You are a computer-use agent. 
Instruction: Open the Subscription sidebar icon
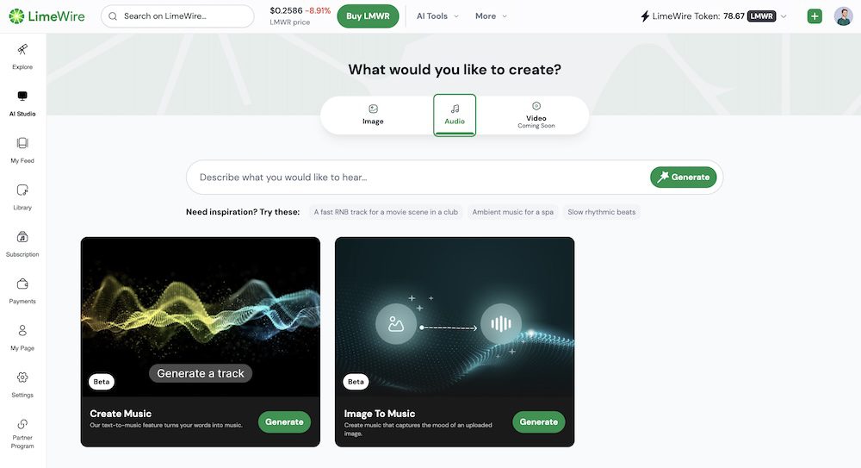pos(22,238)
